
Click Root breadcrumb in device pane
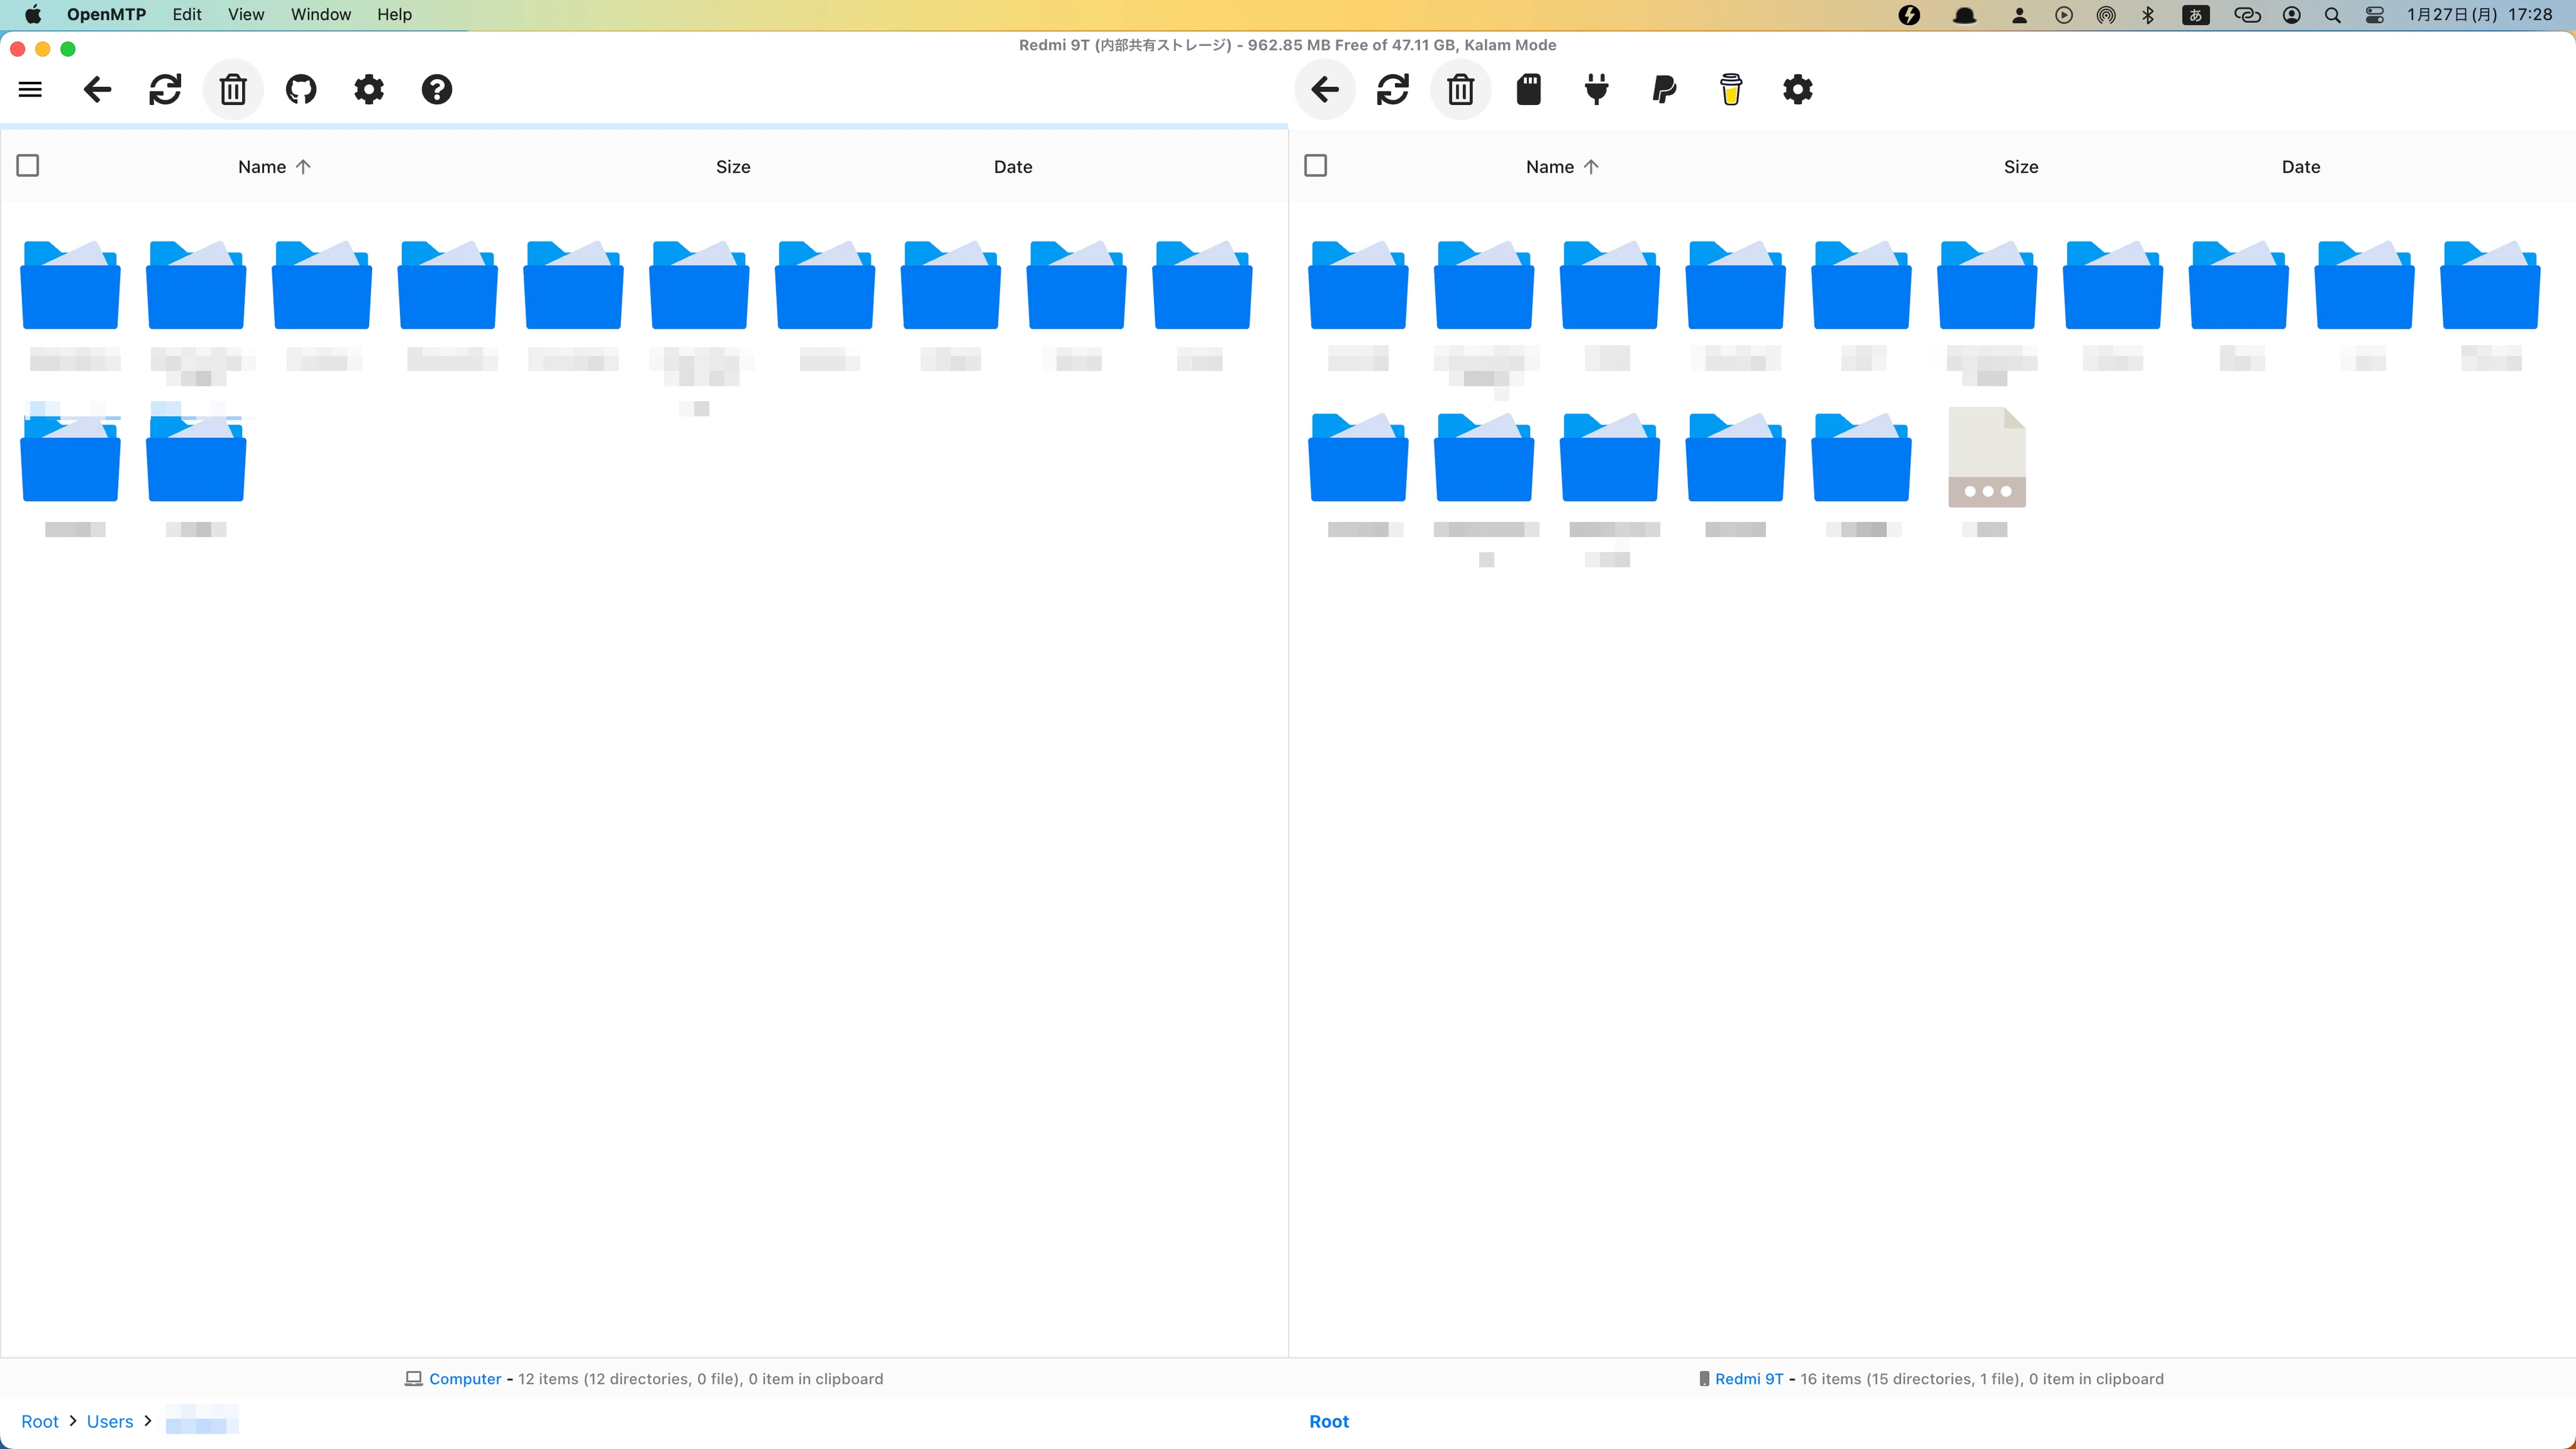1328,1421
